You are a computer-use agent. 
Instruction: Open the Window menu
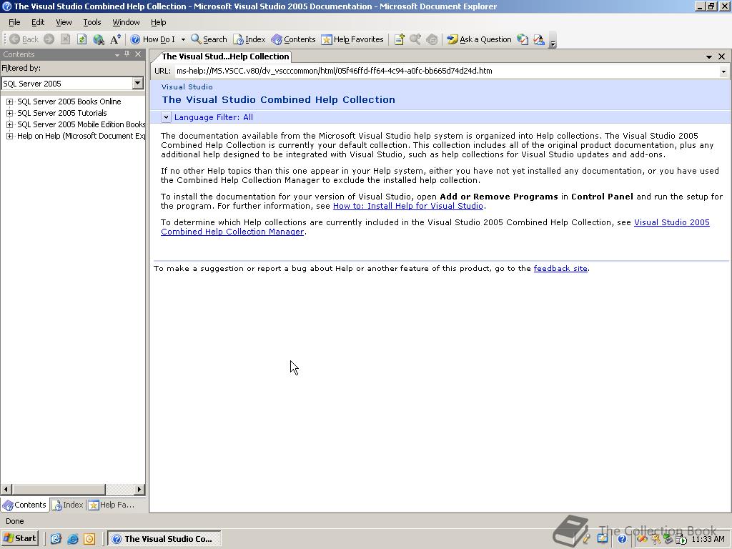pyautogui.click(x=126, y=22)
